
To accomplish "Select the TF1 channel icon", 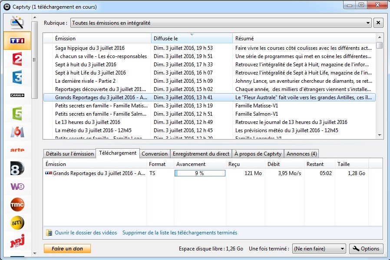I will [x=17, y=41].
